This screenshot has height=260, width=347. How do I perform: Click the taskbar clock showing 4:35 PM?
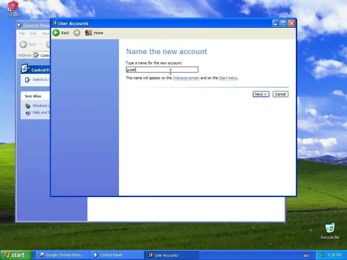pos(334,255)
